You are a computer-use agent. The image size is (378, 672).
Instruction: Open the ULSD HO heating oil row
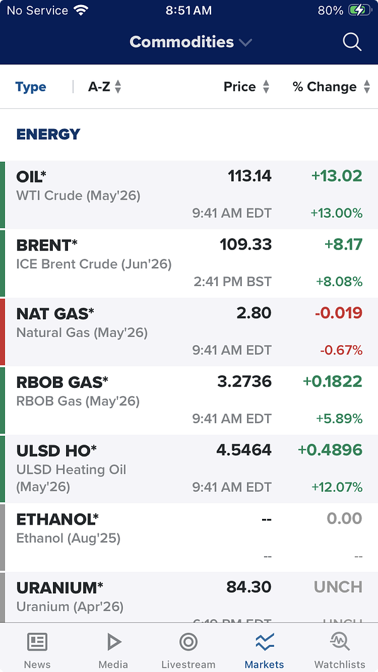(x=189, y=469)
